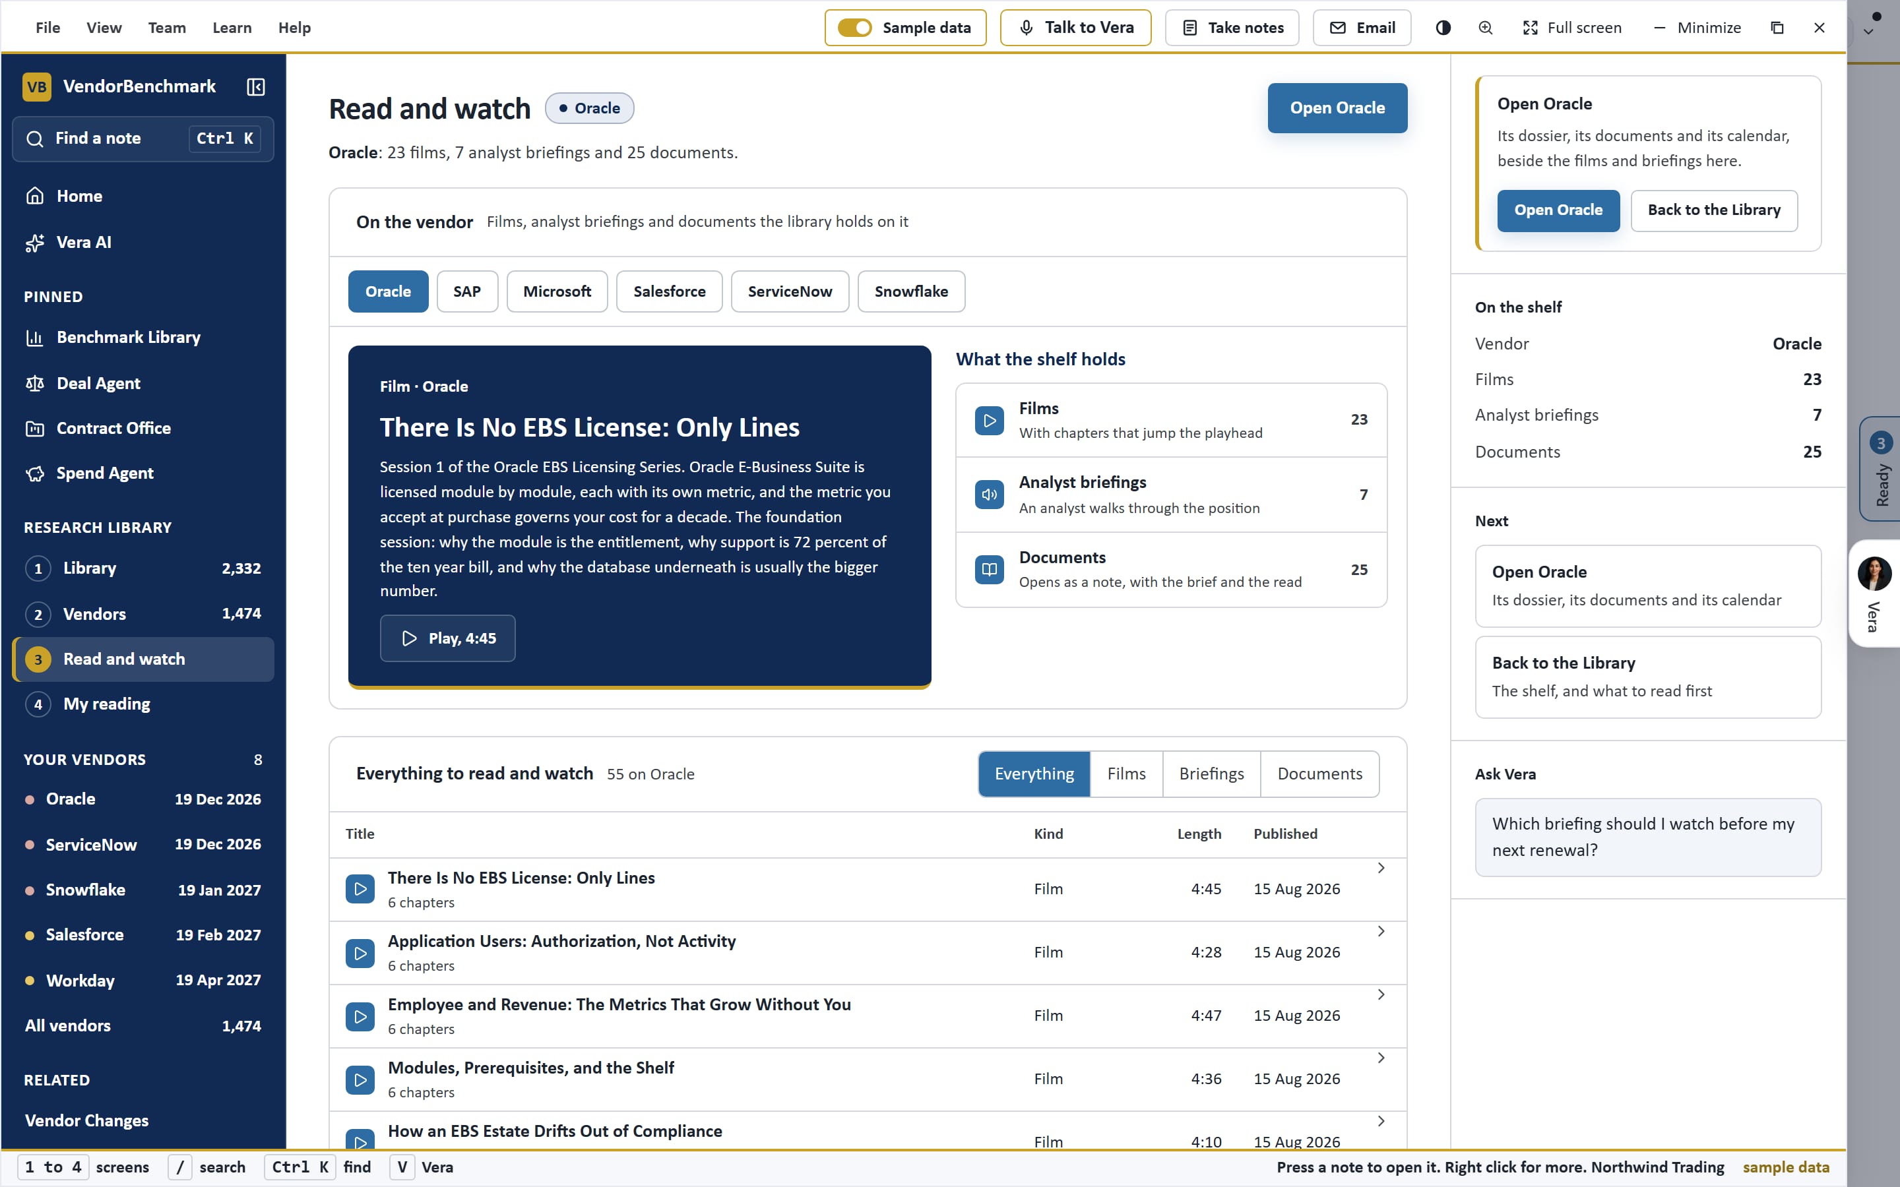The height and width of the screenshot is (1187, 1900).
Task: Click the Back to the Library Next card
Action: [x=1648, y=677]
